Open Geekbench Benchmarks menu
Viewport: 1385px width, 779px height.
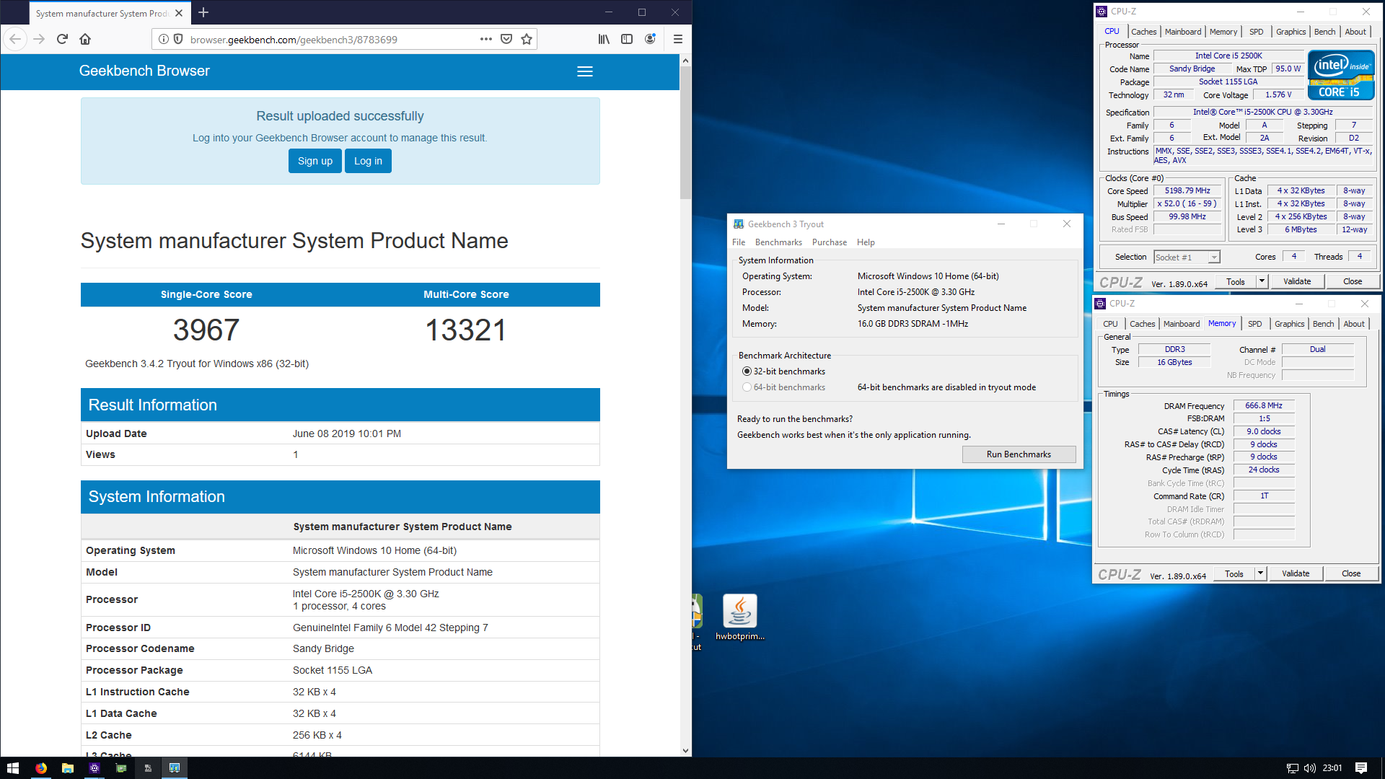(x=778, y=242)
